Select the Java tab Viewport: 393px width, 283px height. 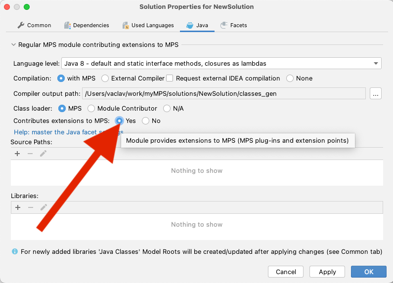click(x=197, y=25)
